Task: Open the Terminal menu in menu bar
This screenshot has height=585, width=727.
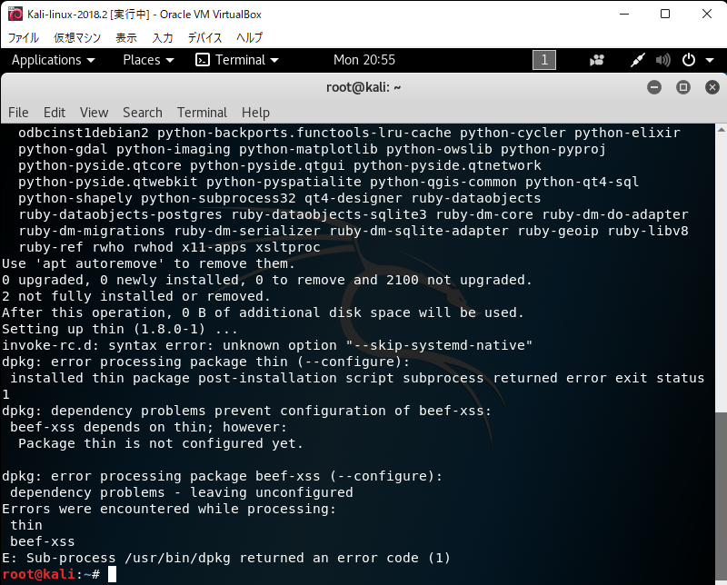Action: [x=202, y=113]
